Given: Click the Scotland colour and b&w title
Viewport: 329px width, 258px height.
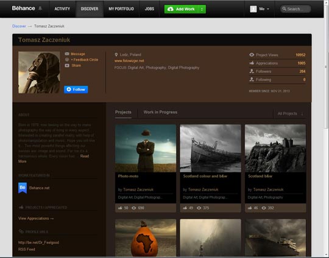Looking at the screenshot, I should point(205,176).
